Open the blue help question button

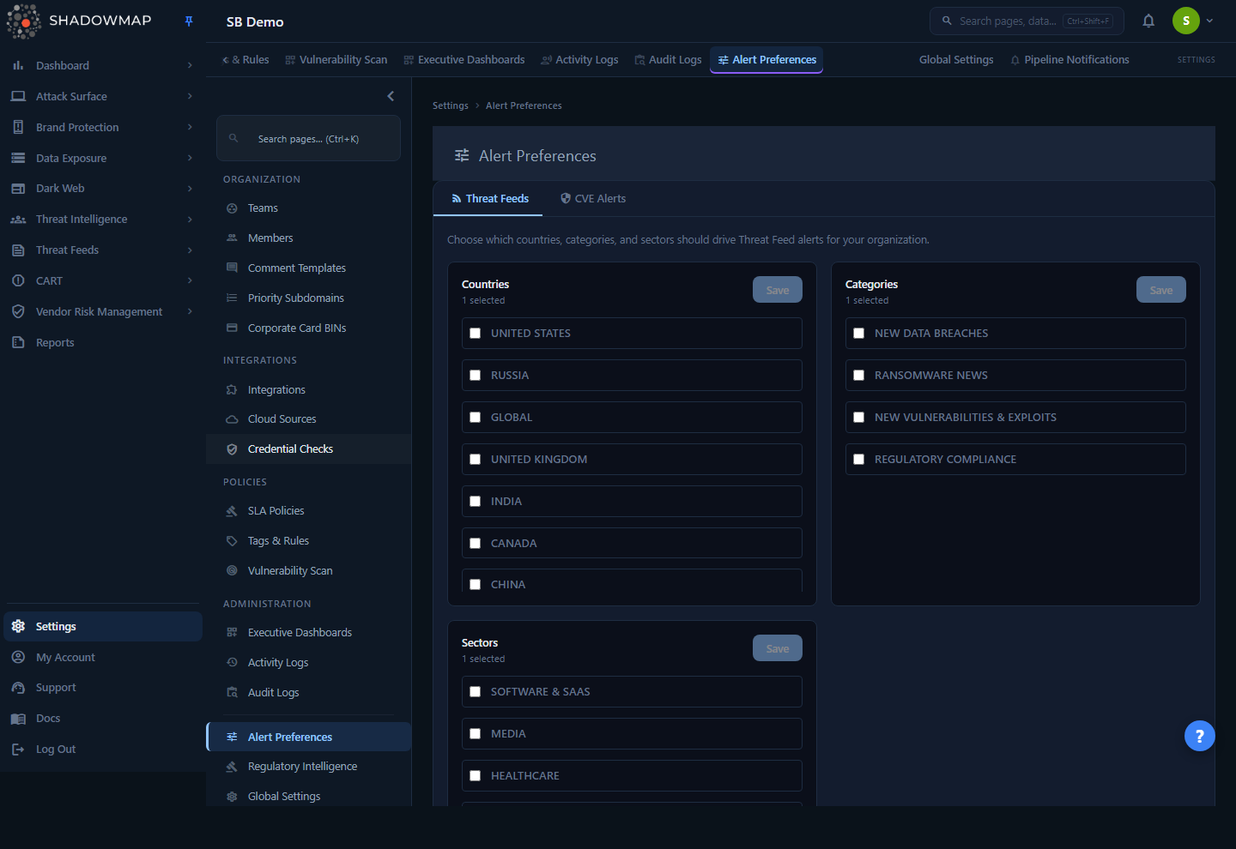coord(1200,736)
